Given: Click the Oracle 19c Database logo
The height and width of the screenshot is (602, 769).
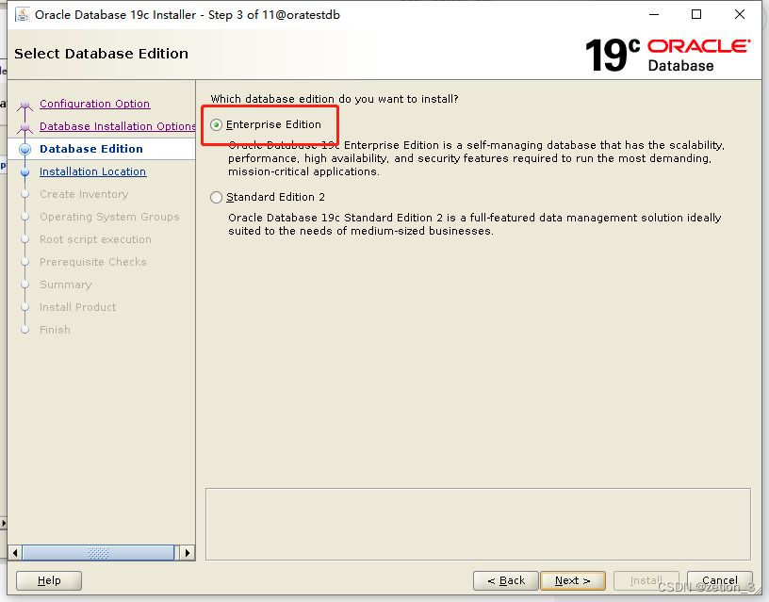Looking at the screenshot, I should pos(668,55).
